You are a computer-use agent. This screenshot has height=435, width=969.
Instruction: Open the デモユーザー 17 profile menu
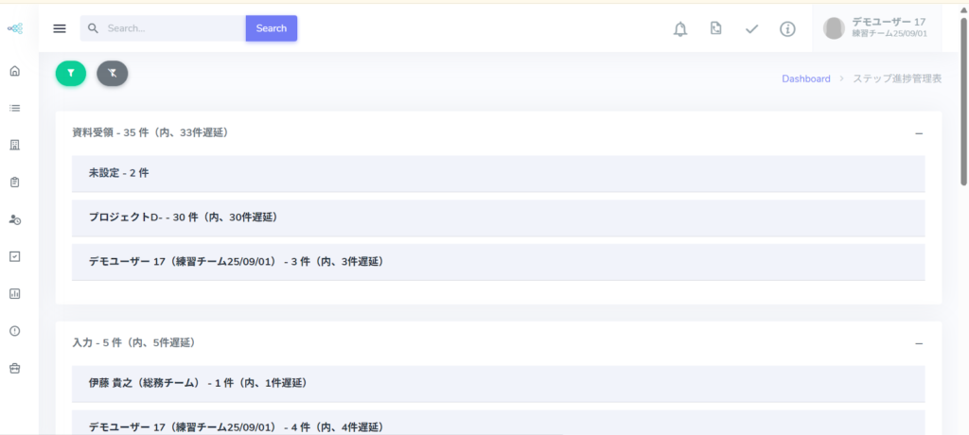click(876, 28)
